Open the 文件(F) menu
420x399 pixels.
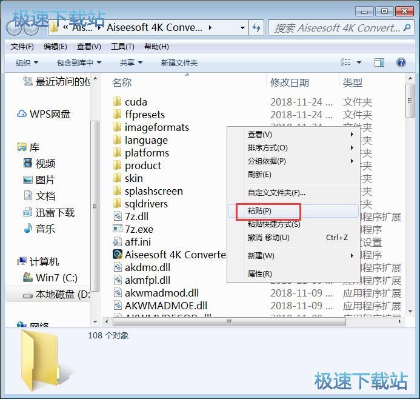click(22, 47)
